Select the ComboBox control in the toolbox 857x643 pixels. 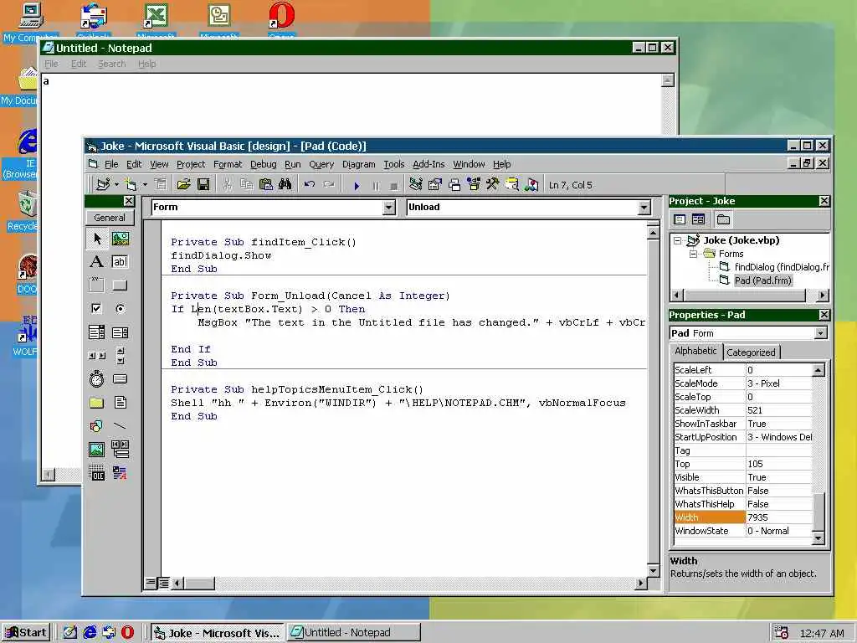(x=97, y=332)
